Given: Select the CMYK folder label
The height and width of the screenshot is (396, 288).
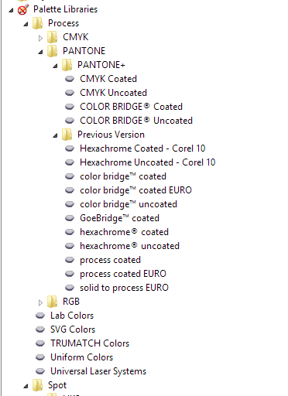Looking at the screenshot, I should [x=76, y=37].
